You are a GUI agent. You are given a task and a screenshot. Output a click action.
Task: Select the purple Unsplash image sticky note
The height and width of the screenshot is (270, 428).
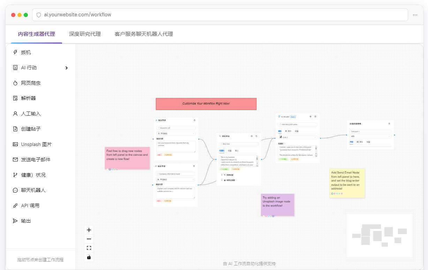pyautogui.click(x=277, y=205)
